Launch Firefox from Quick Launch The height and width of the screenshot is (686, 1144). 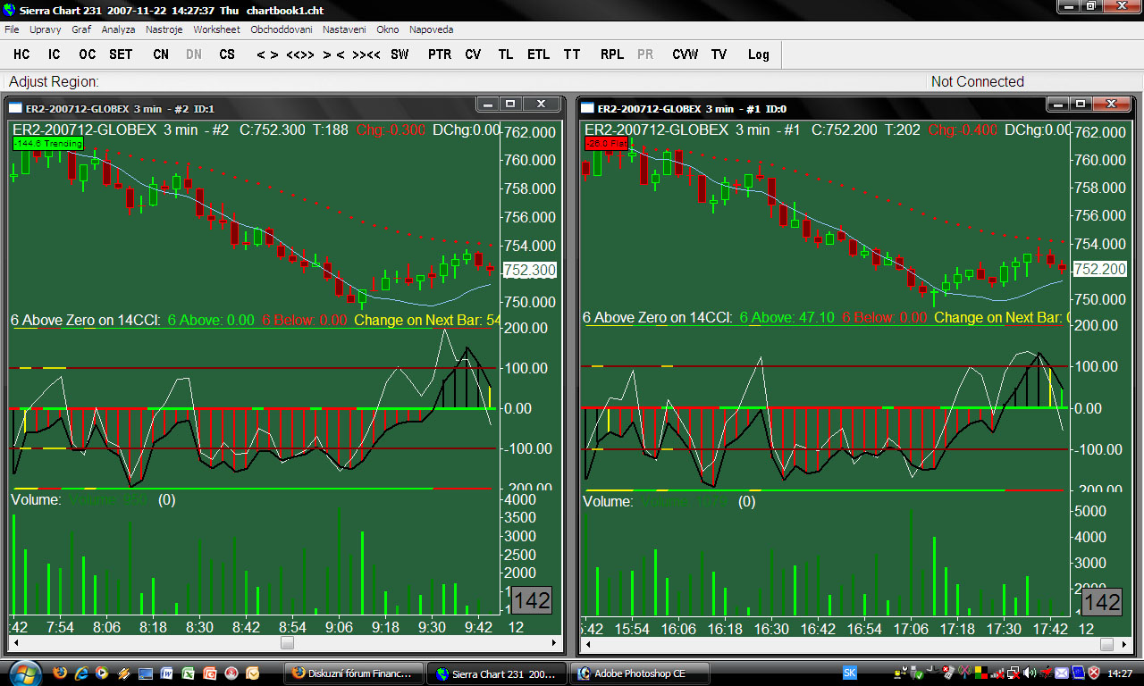60,673
